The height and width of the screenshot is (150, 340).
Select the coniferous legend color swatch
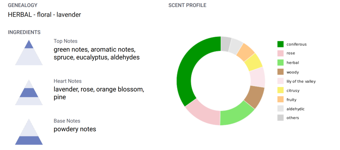pos(281,44)
